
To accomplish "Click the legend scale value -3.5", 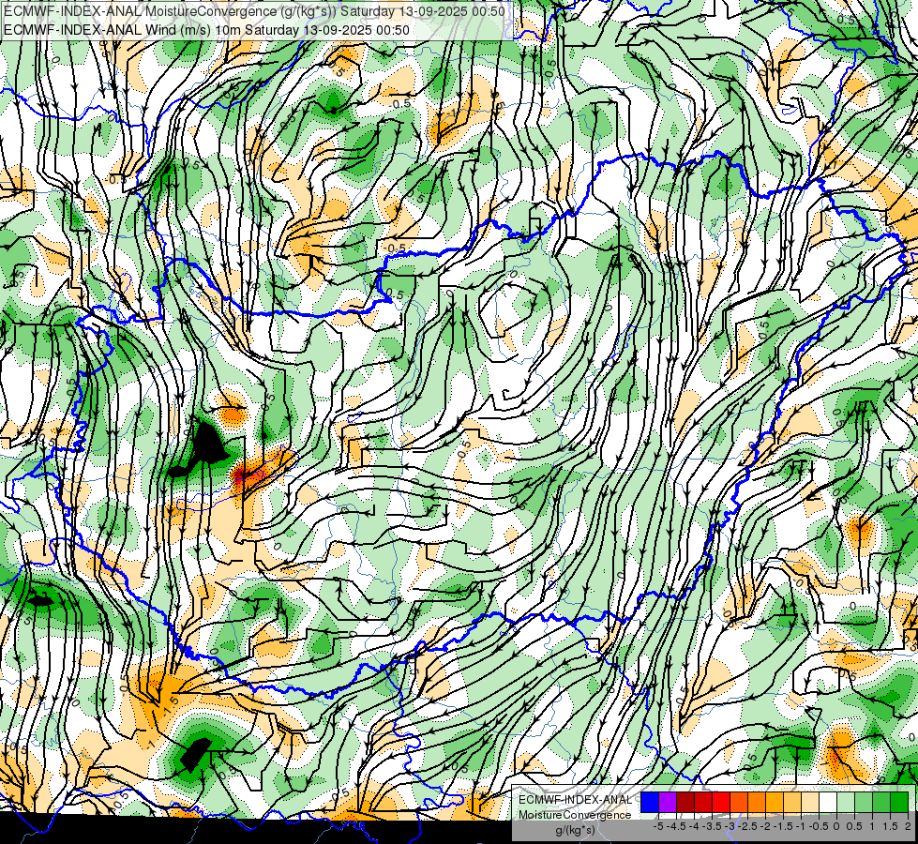I will click(x=712, y=826).
